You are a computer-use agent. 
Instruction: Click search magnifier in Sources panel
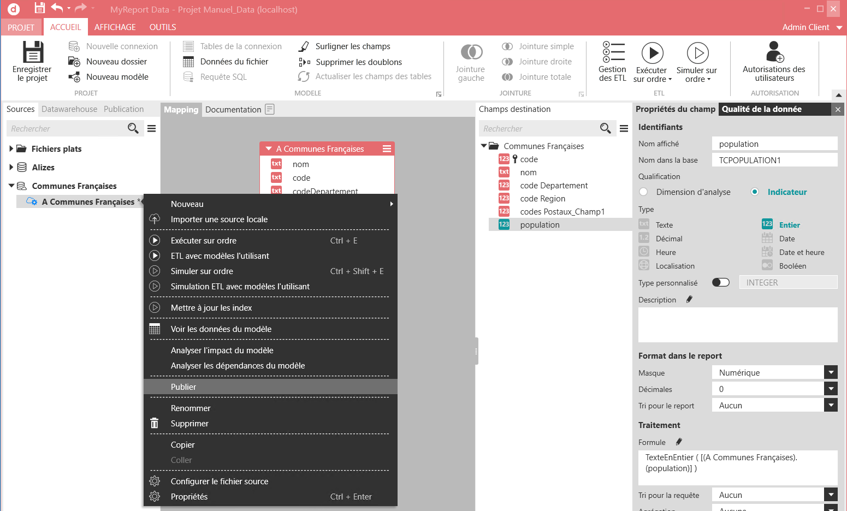[x=133, y=128]
